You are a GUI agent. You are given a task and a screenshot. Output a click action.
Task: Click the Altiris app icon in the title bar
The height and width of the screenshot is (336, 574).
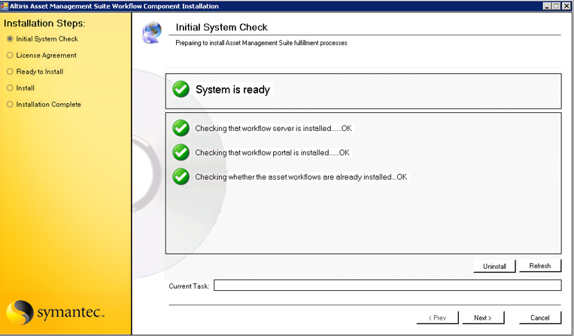tap(5, 6)
